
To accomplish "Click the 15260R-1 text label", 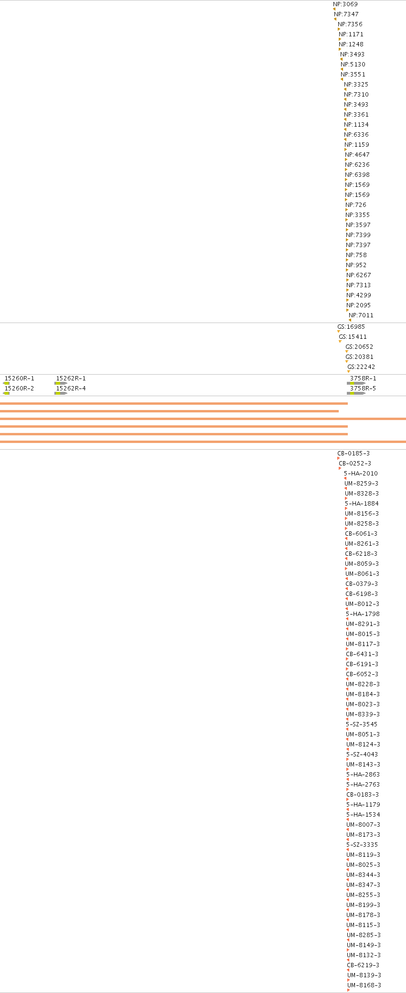I will coord(19,378).
